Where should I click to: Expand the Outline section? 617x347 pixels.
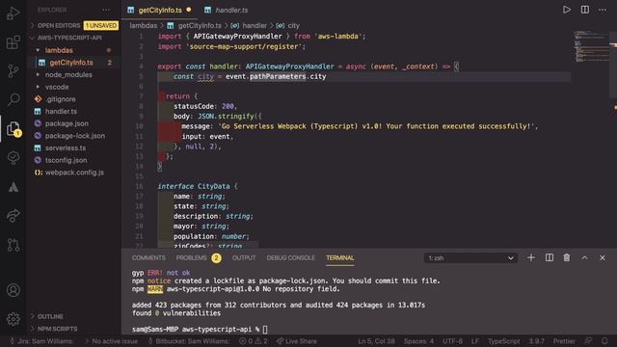50,317
